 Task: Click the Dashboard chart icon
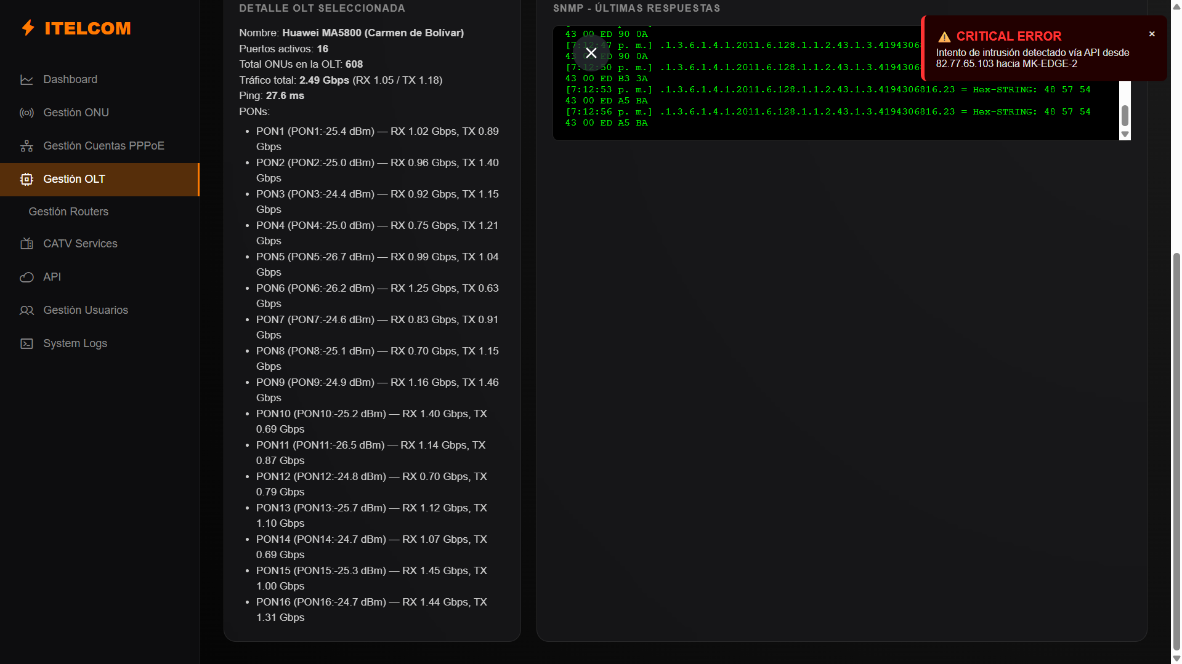[26, 79]
